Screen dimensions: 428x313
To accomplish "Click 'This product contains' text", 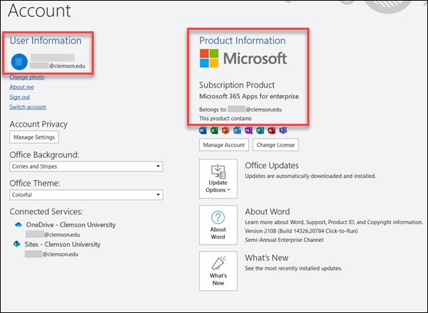I will coord(225,119).
